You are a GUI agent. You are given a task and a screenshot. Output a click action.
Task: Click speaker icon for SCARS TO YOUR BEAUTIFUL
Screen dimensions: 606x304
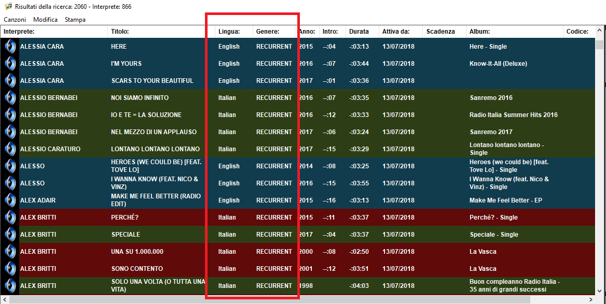pos(10,81)
